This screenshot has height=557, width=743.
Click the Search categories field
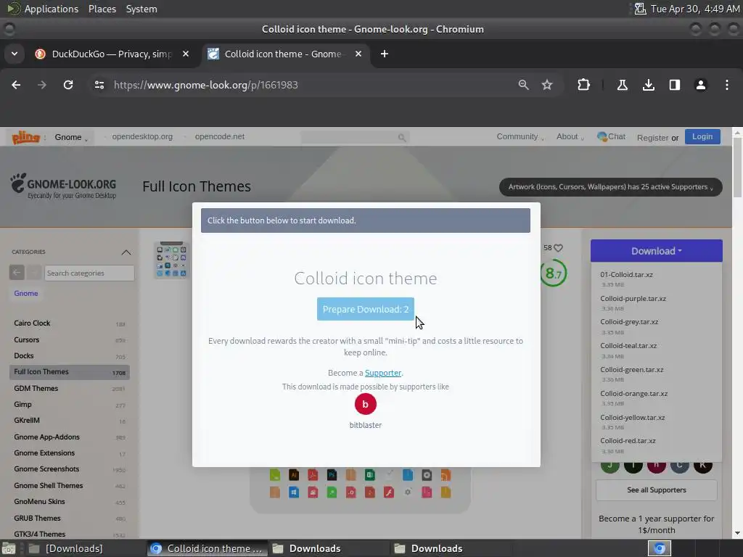pyautogui.click(x=89, y=273)
